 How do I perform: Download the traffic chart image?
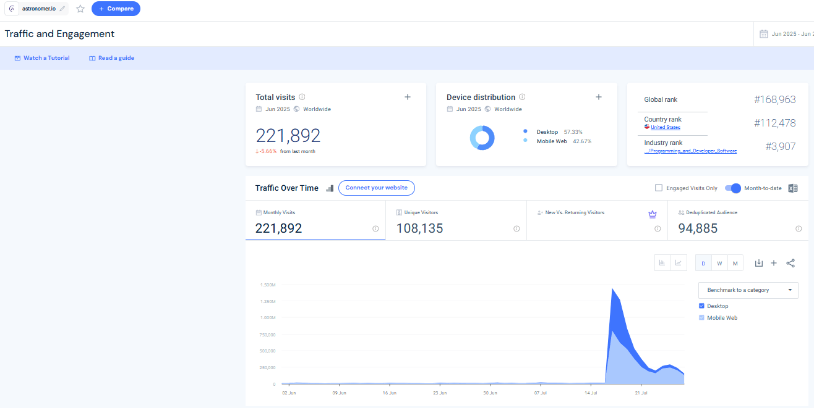[759, 263]
